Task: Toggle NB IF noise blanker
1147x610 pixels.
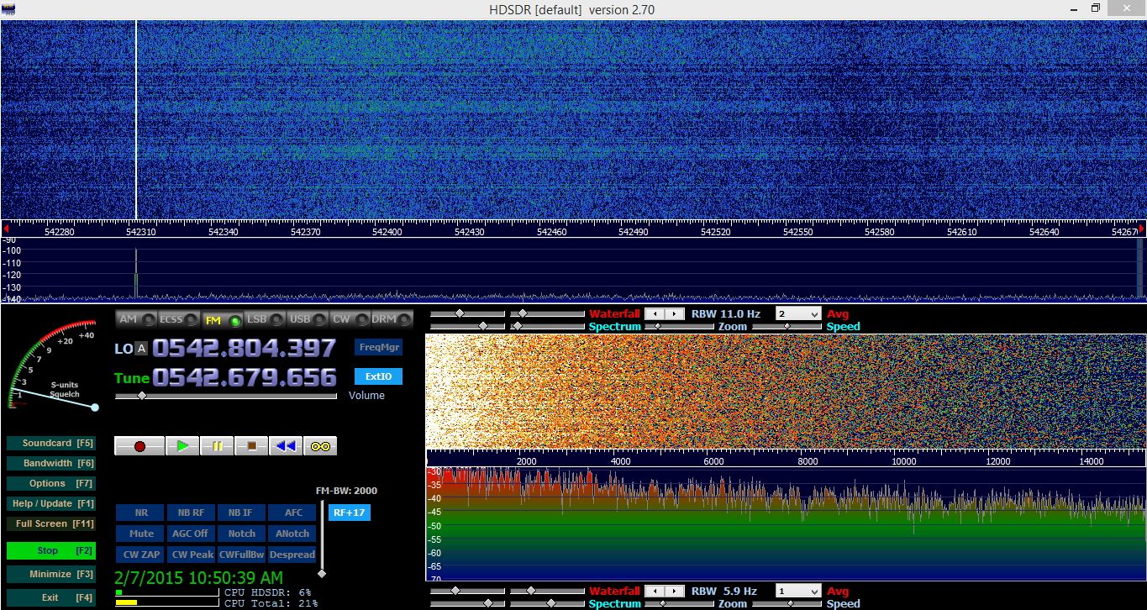Action: pos(242,513)
